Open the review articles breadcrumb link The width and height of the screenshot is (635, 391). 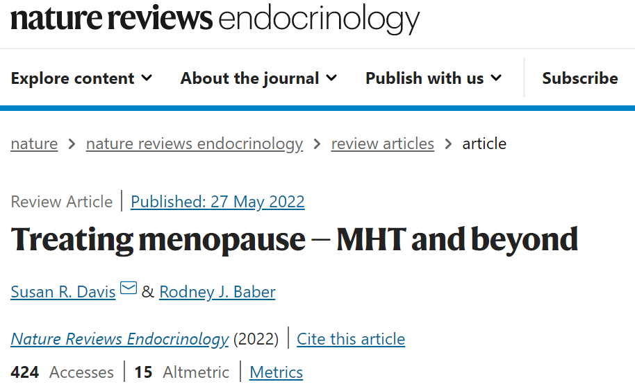pos(382,144)
